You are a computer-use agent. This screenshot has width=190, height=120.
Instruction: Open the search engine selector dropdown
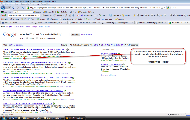169,8
